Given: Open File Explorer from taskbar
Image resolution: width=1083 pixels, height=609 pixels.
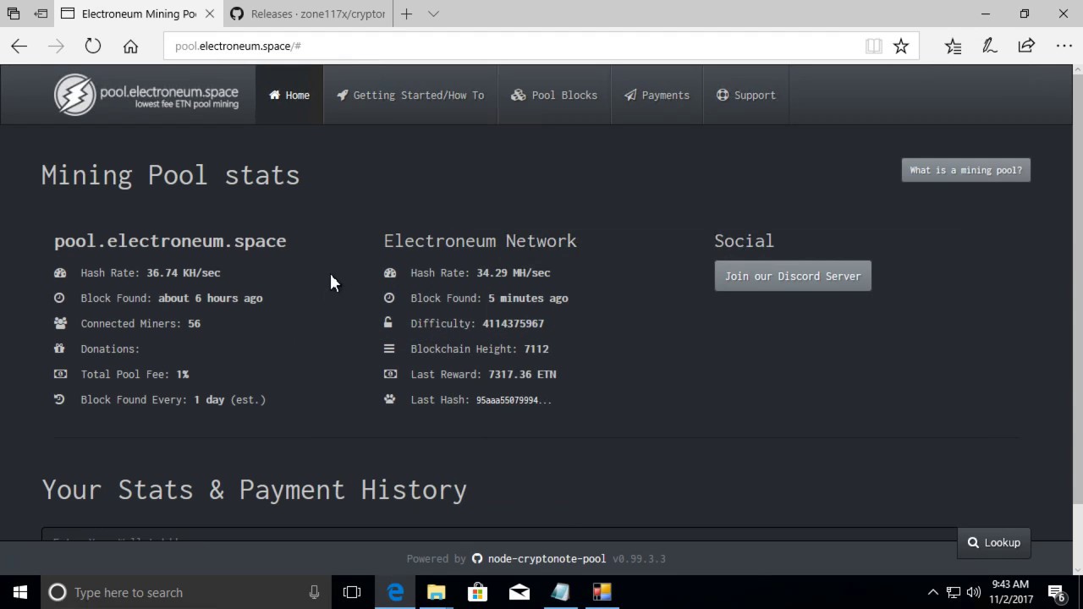Looking at the screenshot, I should click(437, 592).
